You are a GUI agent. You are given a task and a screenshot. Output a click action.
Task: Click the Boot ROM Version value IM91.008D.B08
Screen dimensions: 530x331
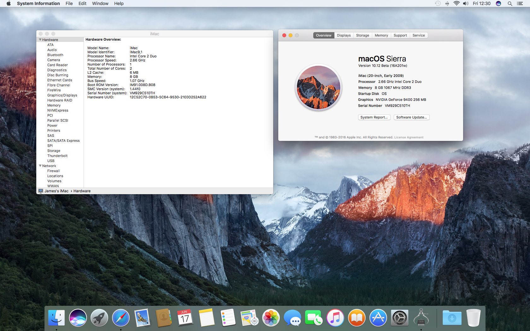(143, 85)
